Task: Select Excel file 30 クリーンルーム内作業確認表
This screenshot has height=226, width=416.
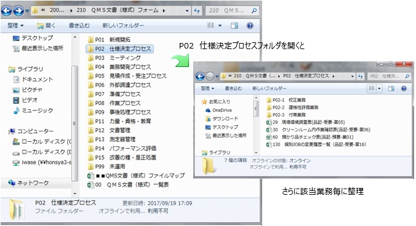Action: tap(318, 130)
